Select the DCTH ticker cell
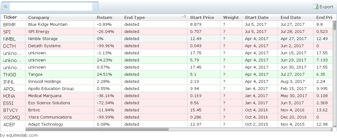 [13, 46]
